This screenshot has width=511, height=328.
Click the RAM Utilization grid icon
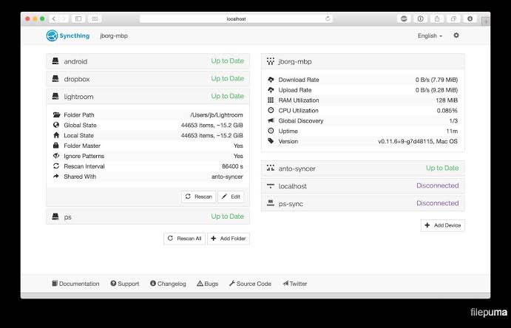271,100
